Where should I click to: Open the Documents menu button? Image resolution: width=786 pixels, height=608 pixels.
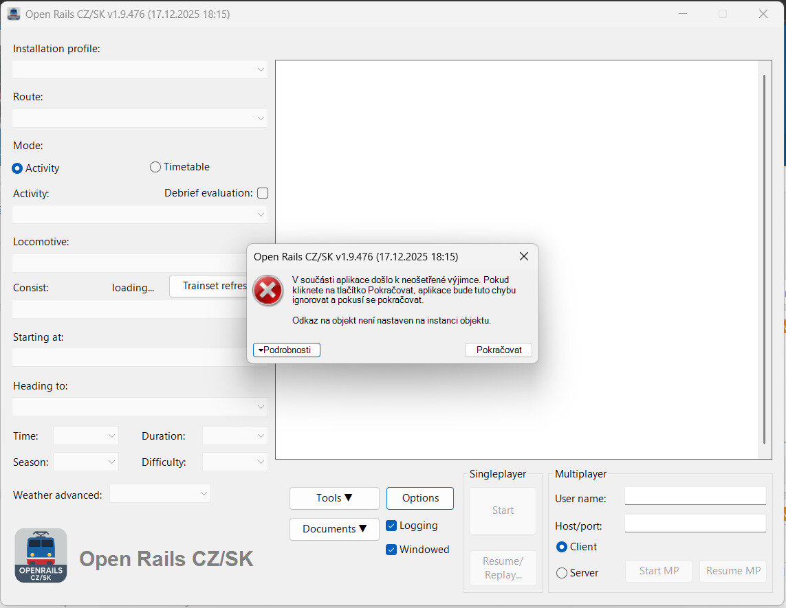pos(334,530)
